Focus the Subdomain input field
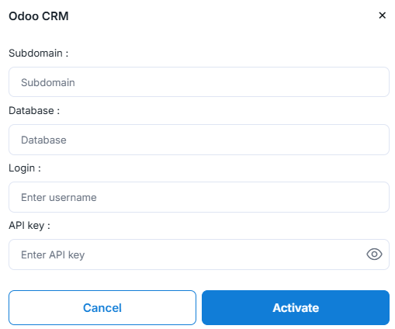 [x=199, y=82]
